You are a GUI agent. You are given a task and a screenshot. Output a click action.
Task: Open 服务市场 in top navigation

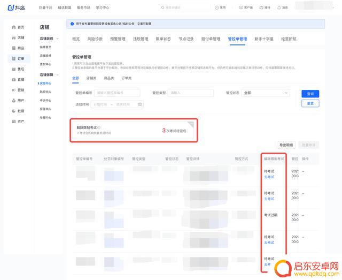point(83,7)
